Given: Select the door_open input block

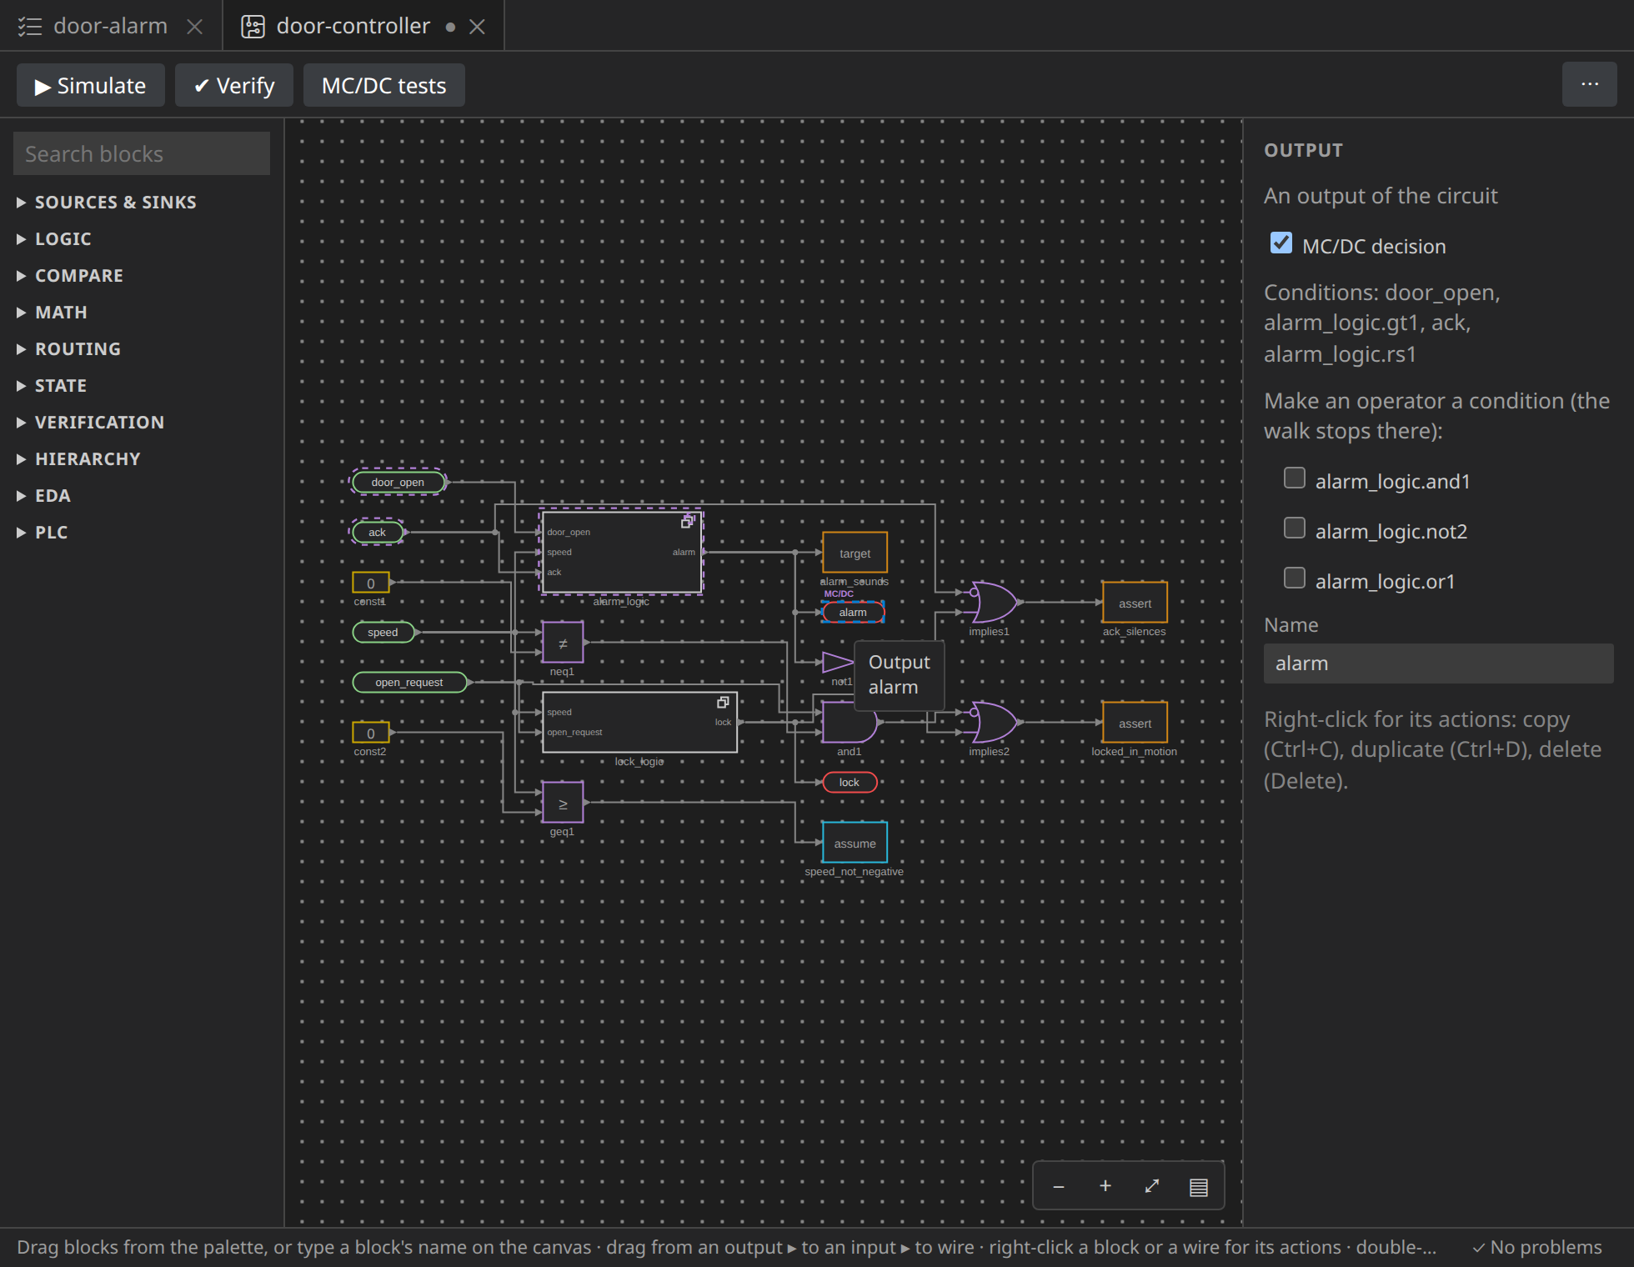Looking at the screenshot, I should (x=398, y=482).
